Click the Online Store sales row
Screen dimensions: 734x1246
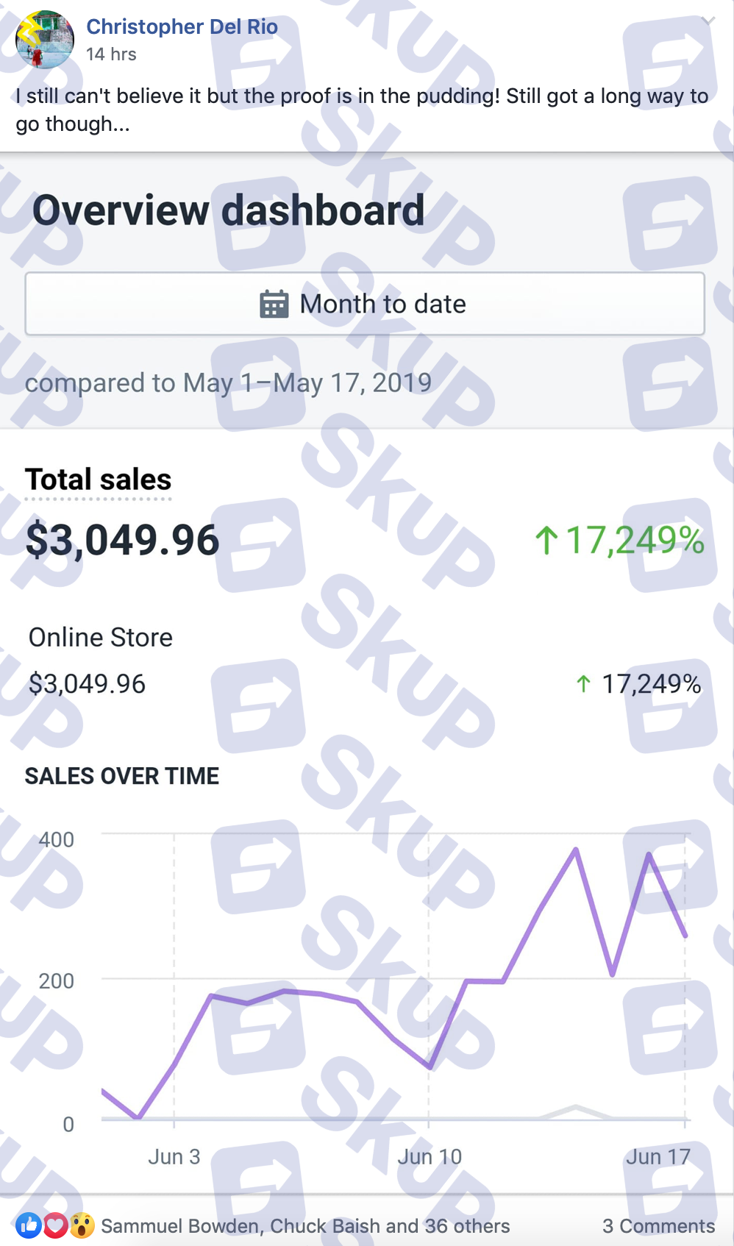click(101, 637)
